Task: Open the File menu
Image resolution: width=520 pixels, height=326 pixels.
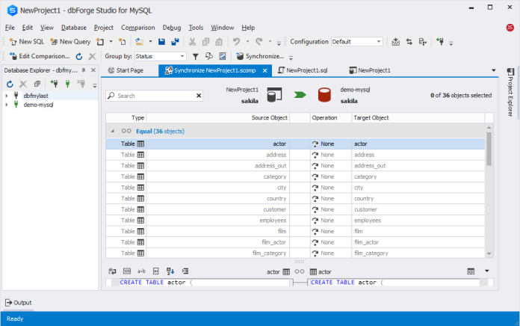Action: pos(10,28)
